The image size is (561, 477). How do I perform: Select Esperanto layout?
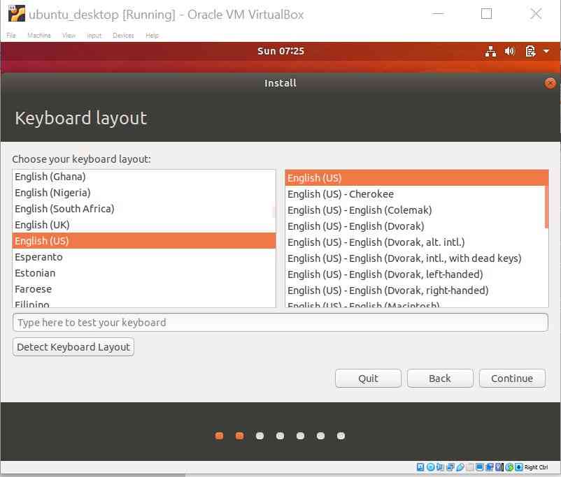click(144, 257)
